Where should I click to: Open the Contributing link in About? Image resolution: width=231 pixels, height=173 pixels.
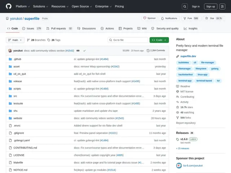click(187, 97)
